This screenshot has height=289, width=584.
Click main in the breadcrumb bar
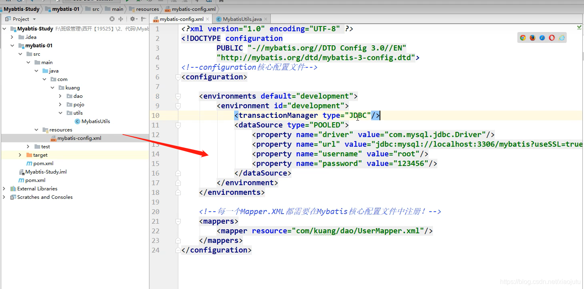[x=114, y=9]
